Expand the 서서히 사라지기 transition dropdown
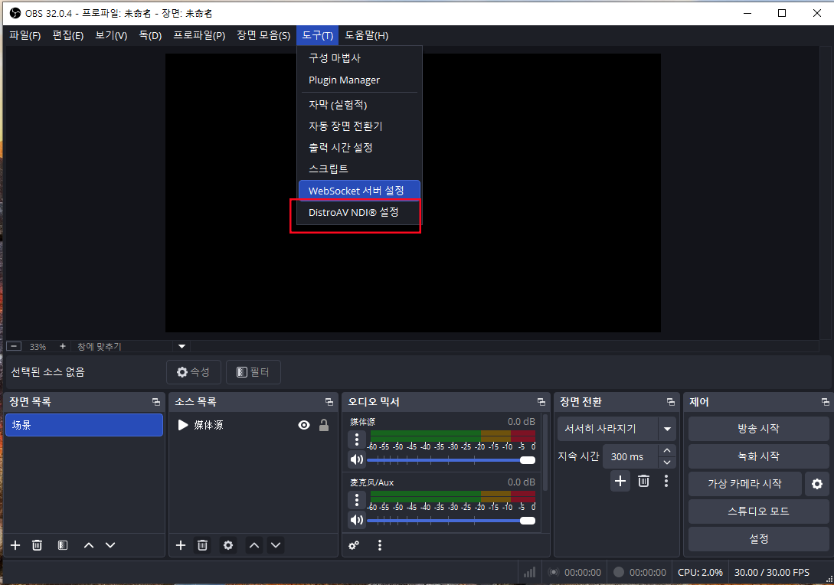Image resolution: width=834 pixels, height=585 pixels. pyautogui.click(x=668, y=429)
